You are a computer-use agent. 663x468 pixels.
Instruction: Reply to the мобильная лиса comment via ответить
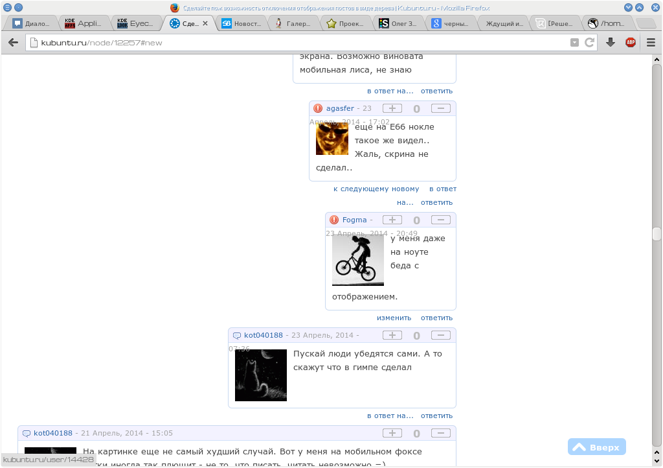coord(436,91)
